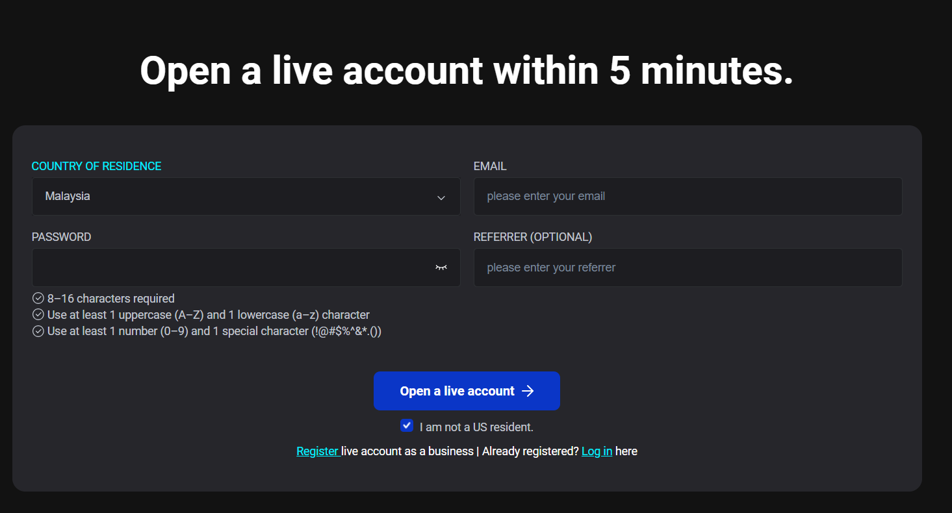The width and height of the screenshot is (952, 513).
Task: Click the COUNTRY OF RESIDENCE field label
Action: [x=96, y=166]
